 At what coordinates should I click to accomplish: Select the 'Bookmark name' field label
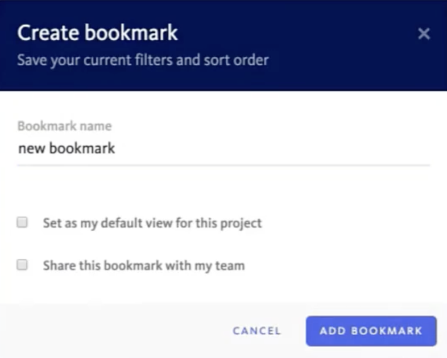tap(64, 126)
